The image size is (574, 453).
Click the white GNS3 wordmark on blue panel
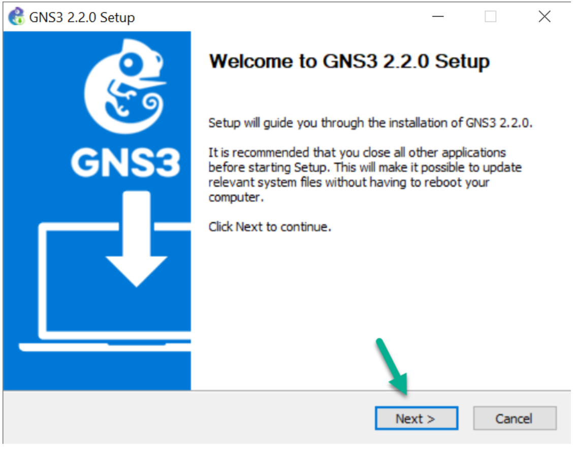click(x=125, y=163)
